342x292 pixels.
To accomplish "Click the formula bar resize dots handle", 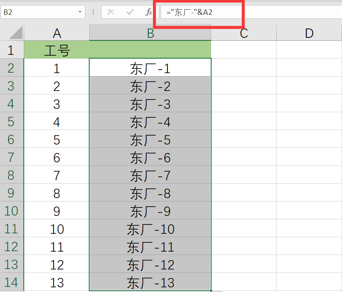I will [x=93, y=12].
